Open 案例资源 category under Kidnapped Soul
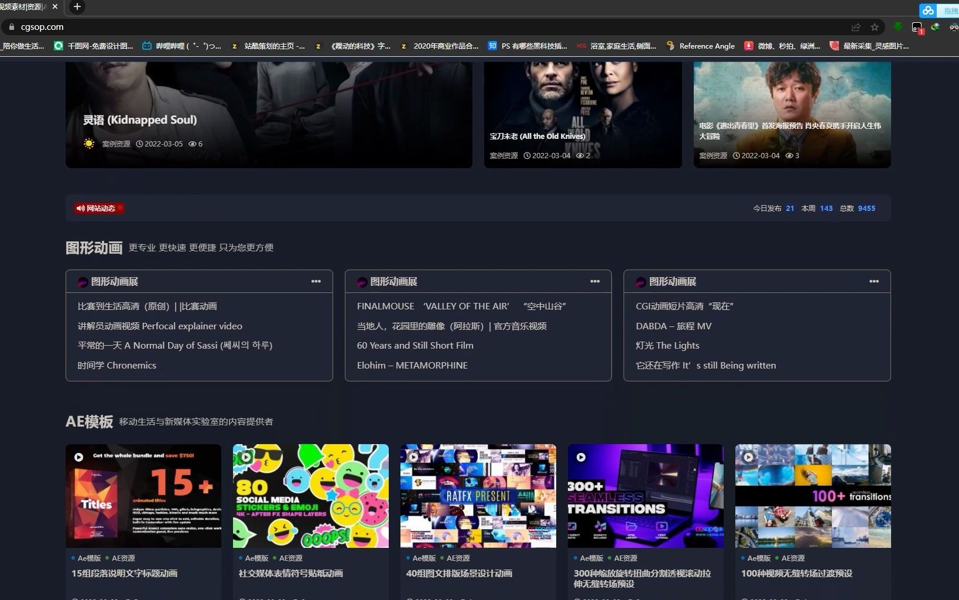 click(116, 144)
